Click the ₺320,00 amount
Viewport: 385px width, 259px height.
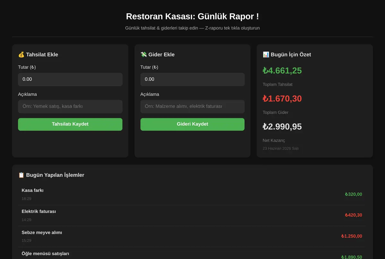pos(354,194)
